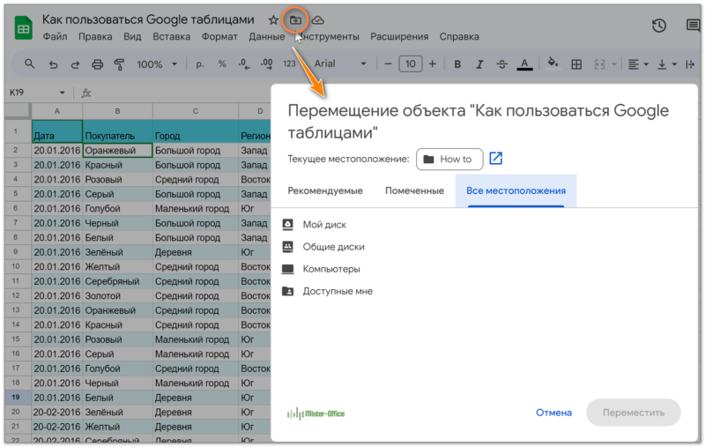Open the Google Sheets home icon
The image size is (705, 447).
pyautogui.click(x=24, y=28)
